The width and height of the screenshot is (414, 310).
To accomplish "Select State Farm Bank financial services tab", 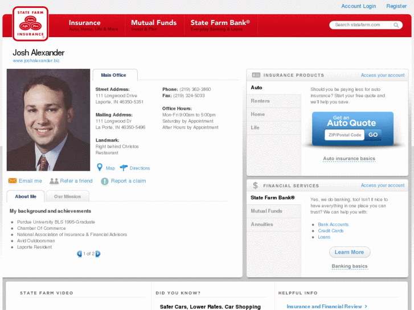I will [274, 197].
